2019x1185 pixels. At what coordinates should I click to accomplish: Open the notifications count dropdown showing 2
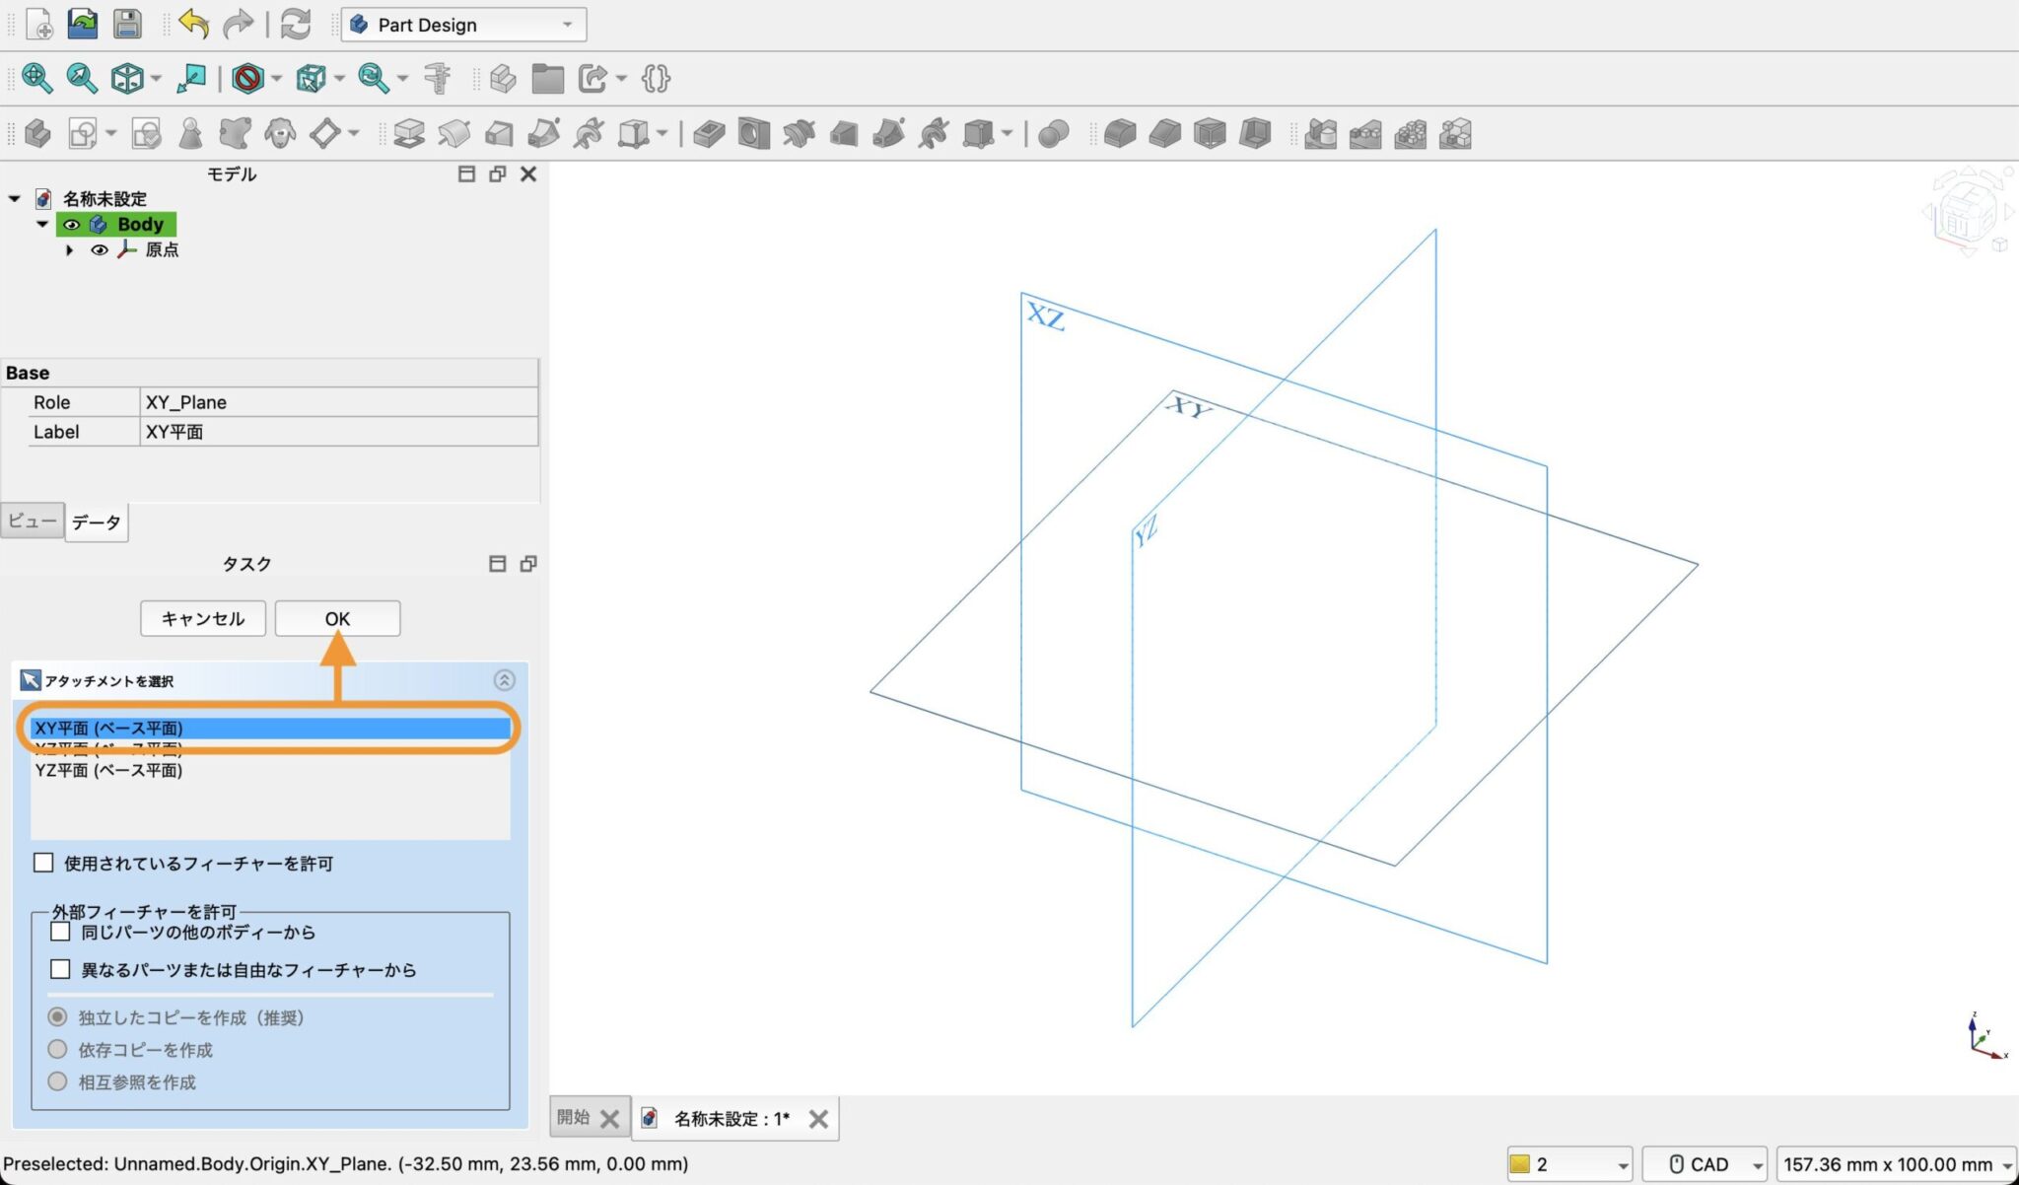tap(1569, 1164)
